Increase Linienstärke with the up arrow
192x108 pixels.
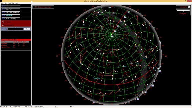pyautogui.click(x=189, y=6)
